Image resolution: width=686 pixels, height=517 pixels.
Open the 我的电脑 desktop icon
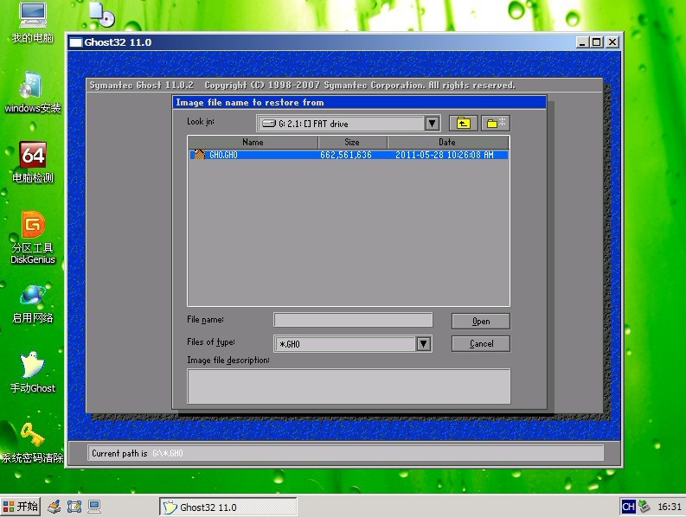pos(32,22)
